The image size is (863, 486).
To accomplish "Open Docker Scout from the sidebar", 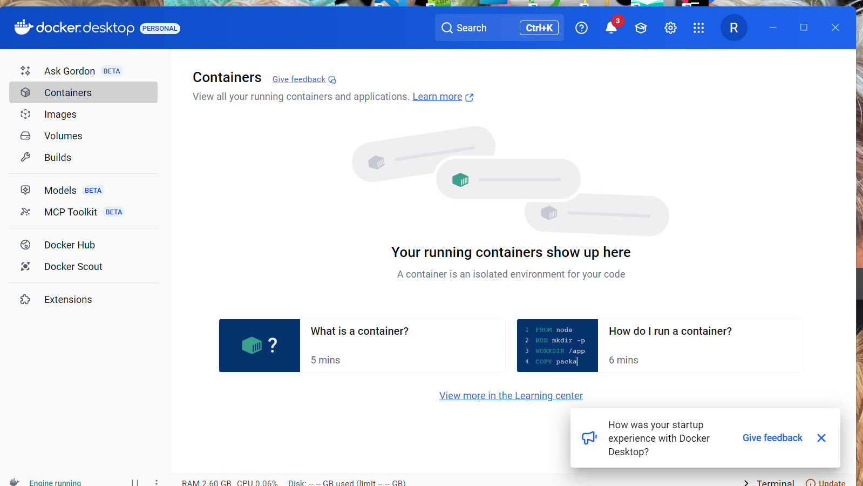I will tap(83, 266).
